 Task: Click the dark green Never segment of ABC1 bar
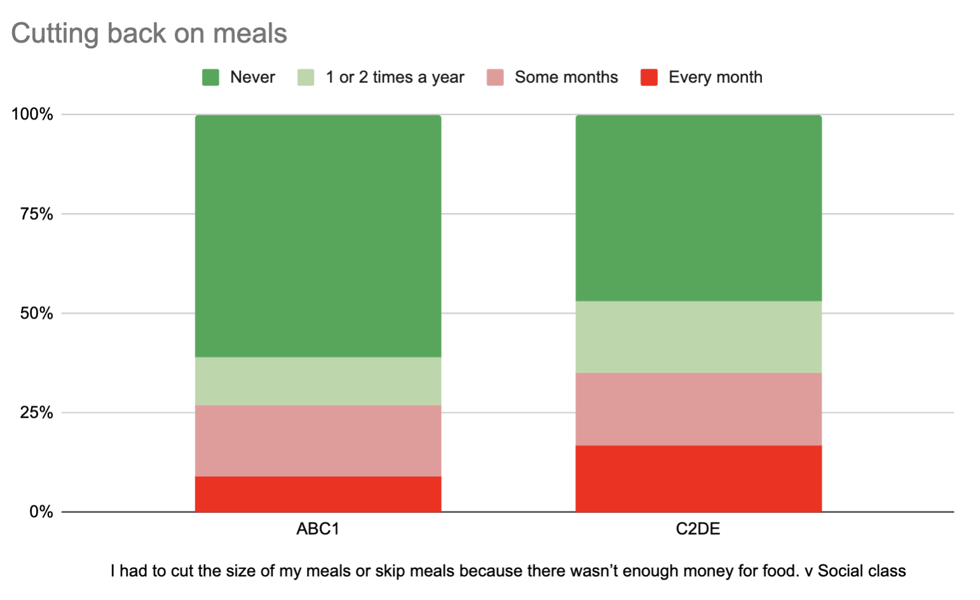tap(318, 236)
